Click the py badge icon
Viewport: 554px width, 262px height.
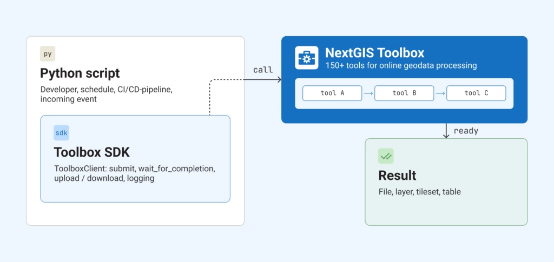(48, 54)
